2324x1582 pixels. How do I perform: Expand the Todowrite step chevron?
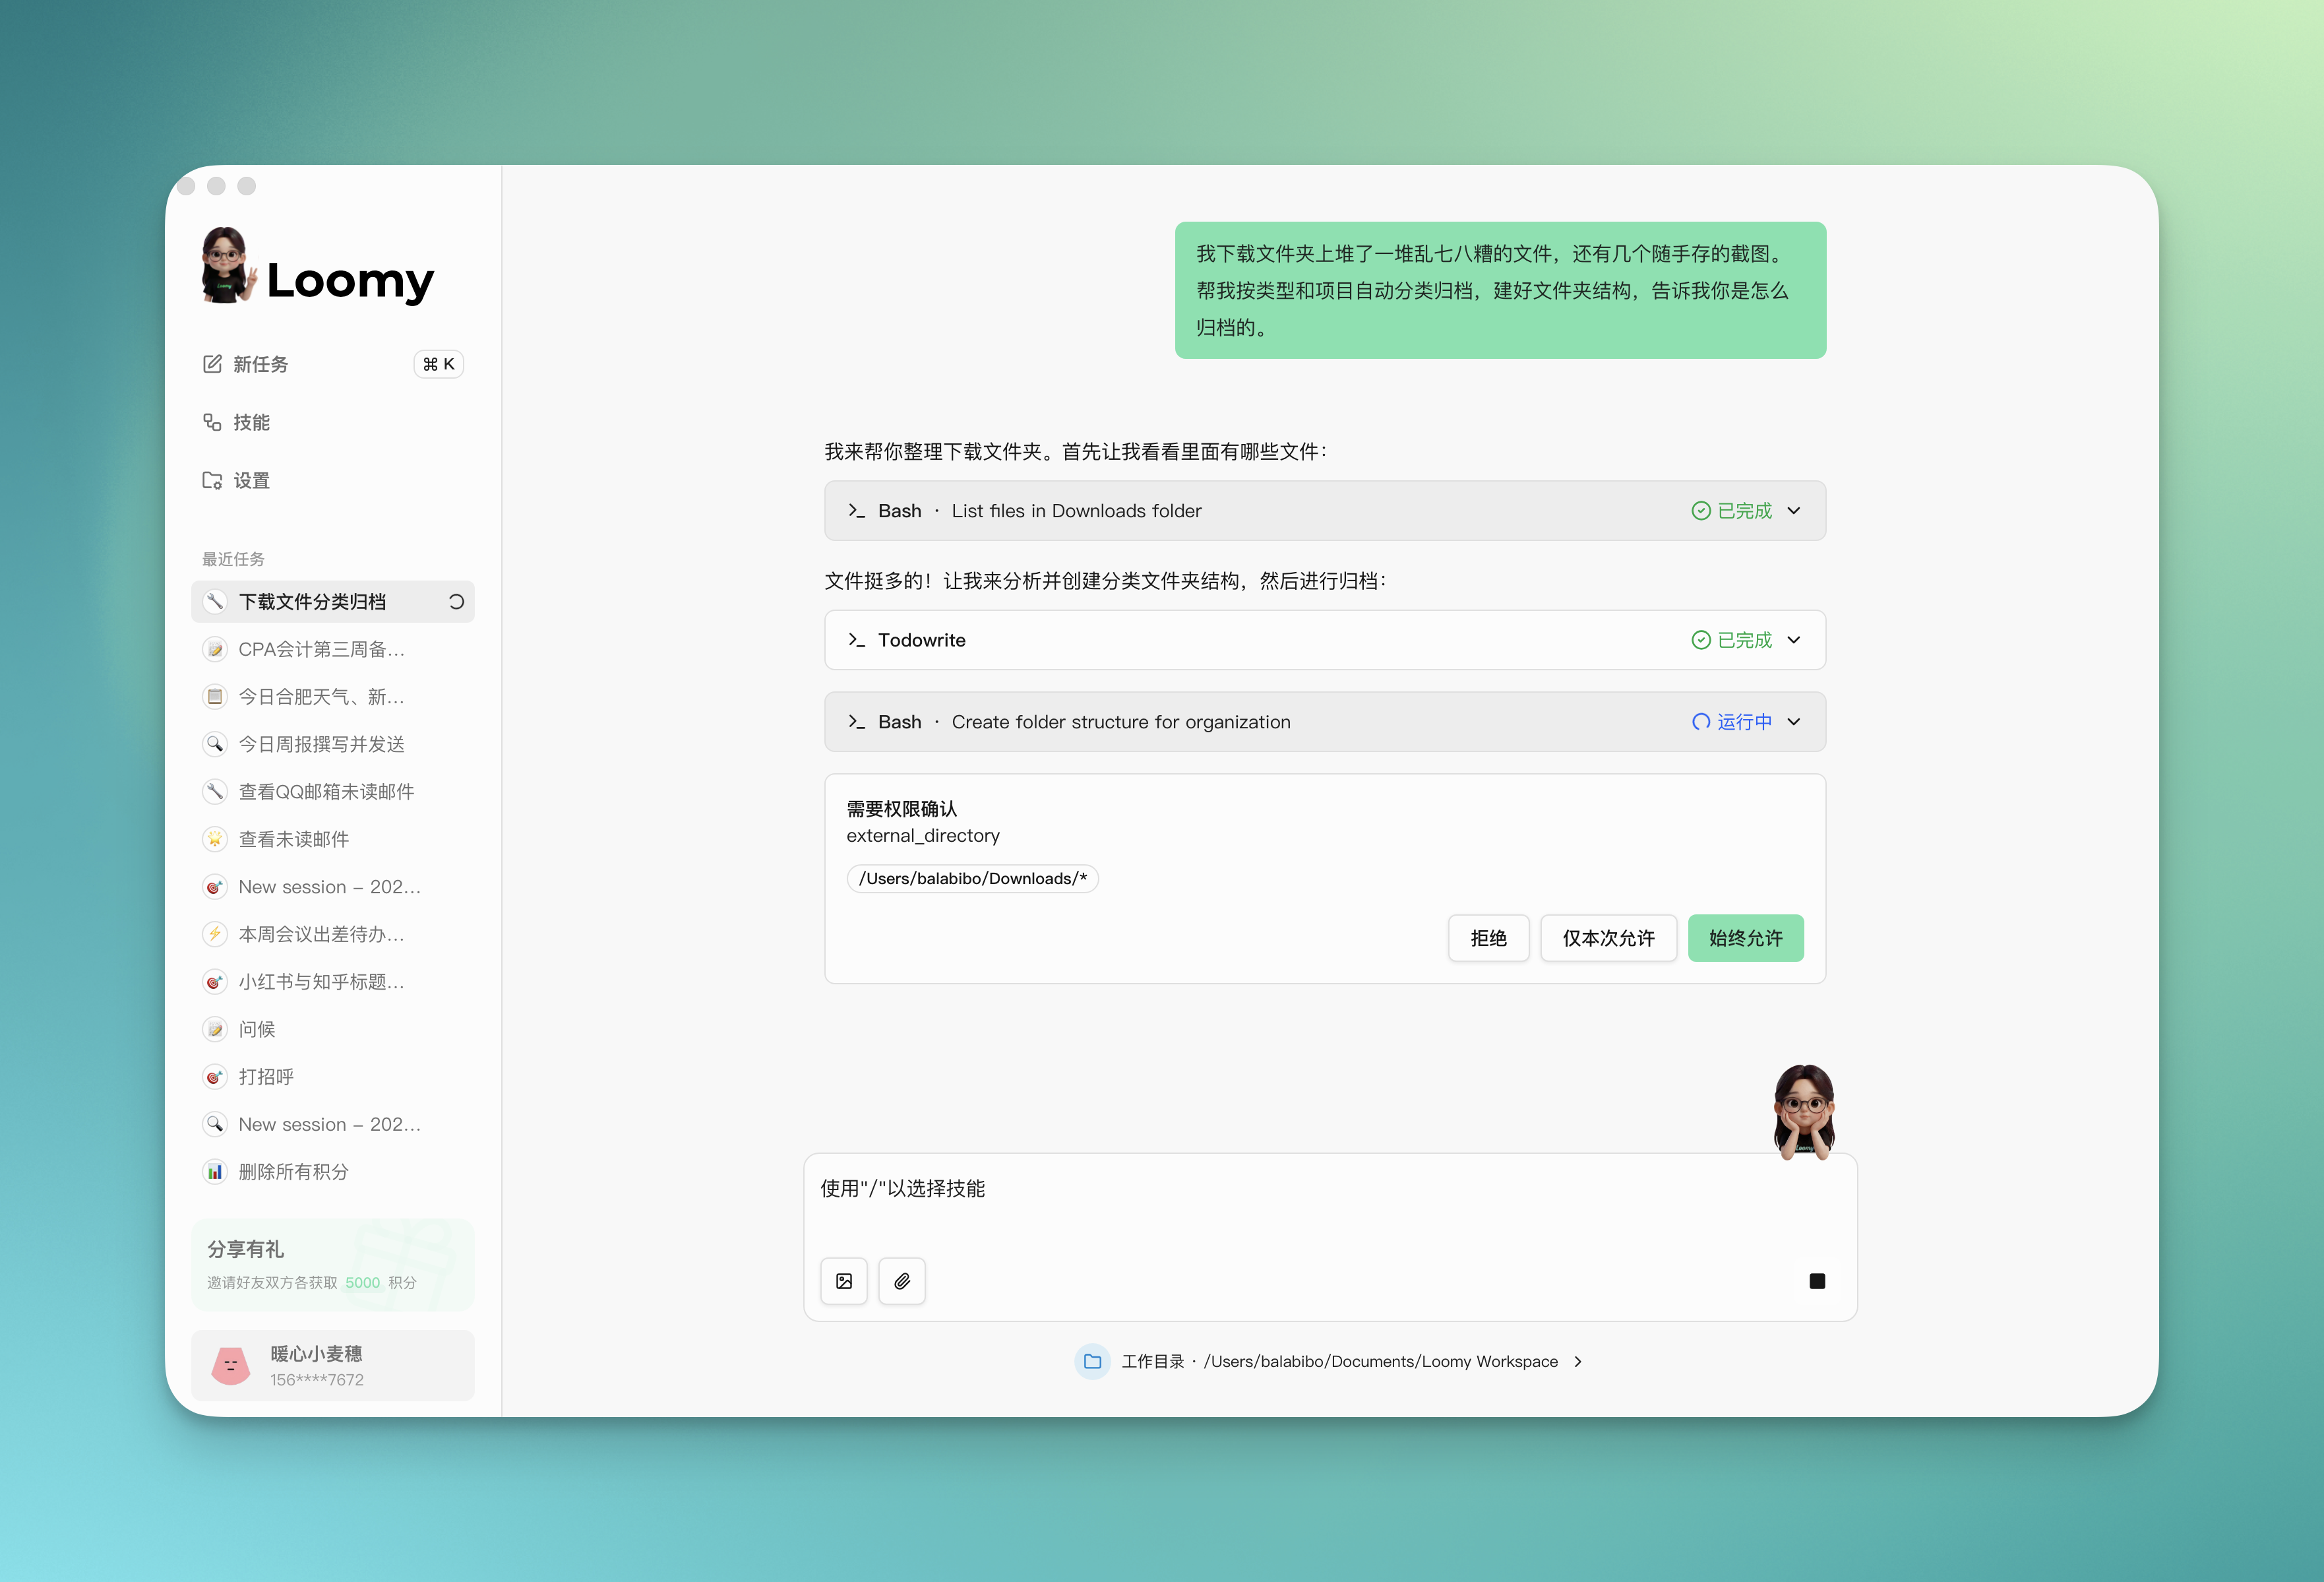[x=1794, y=639]
